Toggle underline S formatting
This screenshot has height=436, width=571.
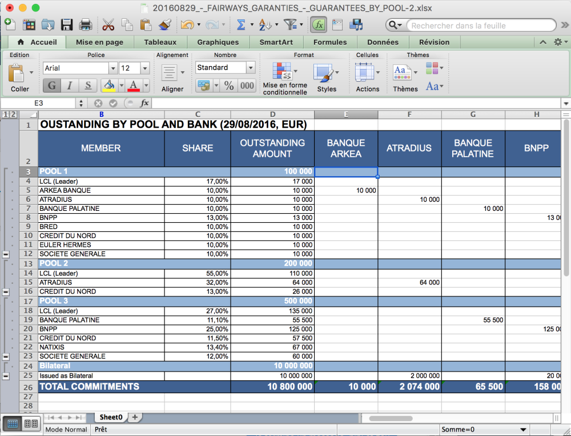point(88,85)
